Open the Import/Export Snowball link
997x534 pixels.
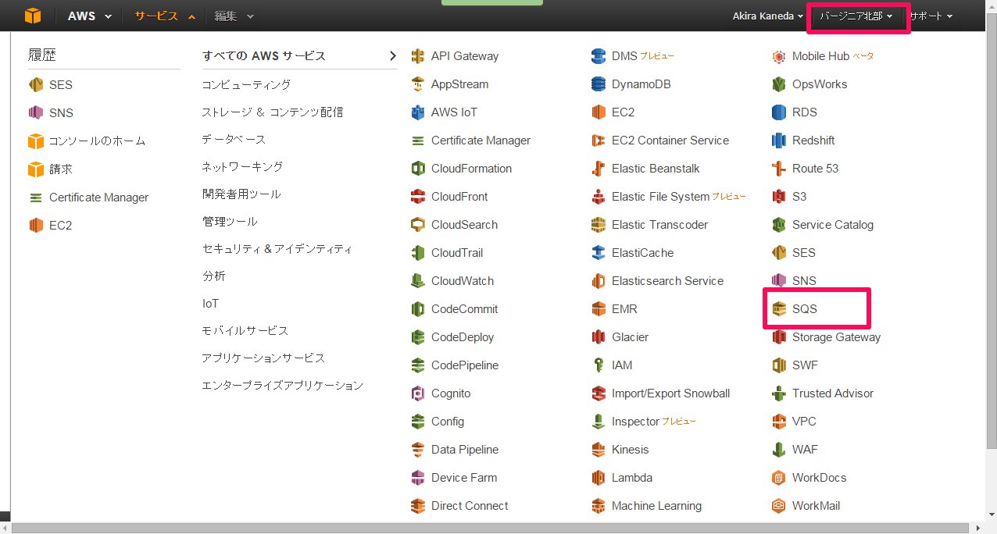[x=670, y=393]
